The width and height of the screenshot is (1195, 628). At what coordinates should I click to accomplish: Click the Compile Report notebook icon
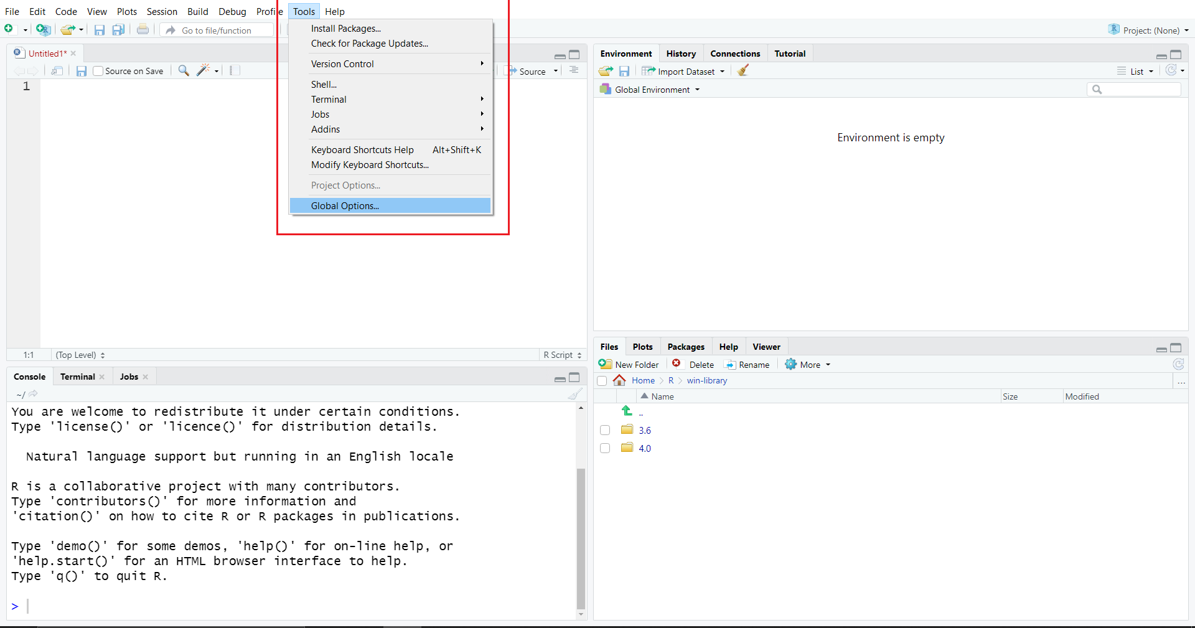pyautogui.click(x=235, y=71)
